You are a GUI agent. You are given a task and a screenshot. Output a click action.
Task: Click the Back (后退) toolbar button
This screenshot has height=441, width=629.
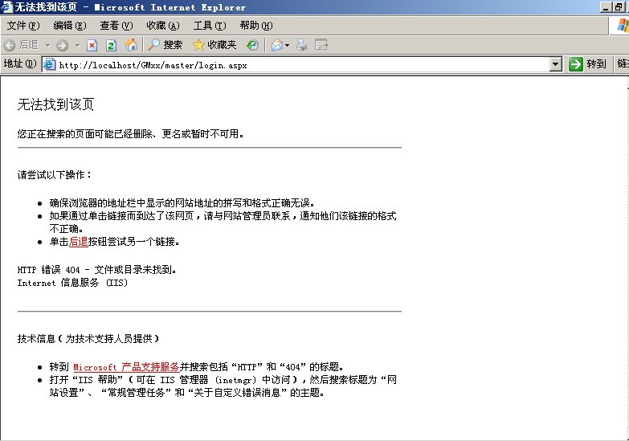point(21,45)
